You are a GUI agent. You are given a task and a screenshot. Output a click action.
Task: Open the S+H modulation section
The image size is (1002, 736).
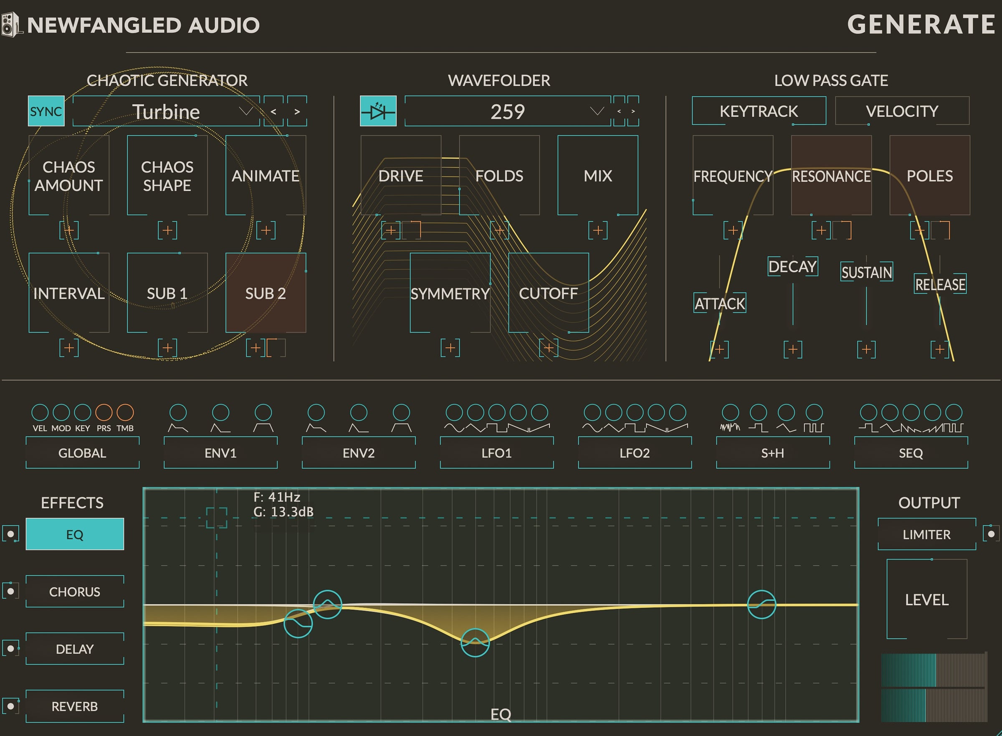[x=773, y=453]
